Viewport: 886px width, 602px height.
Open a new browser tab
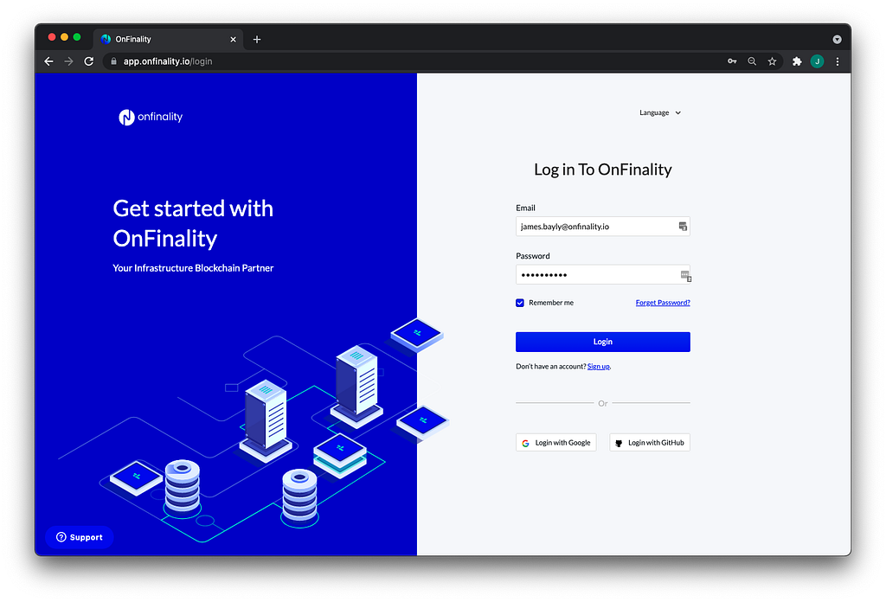(x=256, y=40)
